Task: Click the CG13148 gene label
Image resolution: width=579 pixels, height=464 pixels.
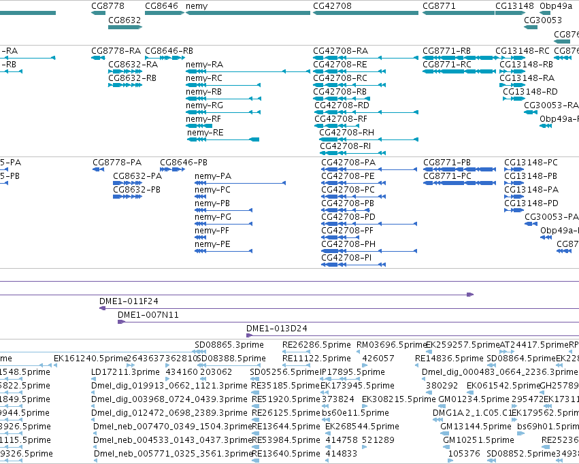Action: pos(514,6)
